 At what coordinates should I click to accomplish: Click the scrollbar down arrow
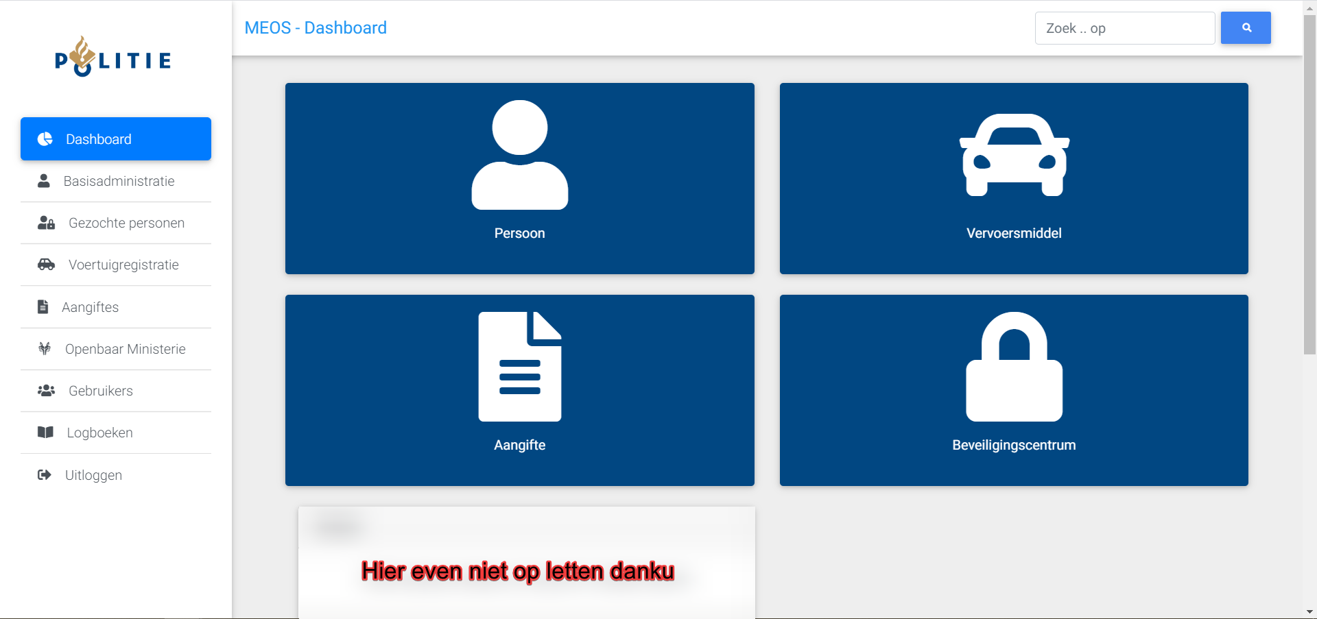click(1309, 611)
